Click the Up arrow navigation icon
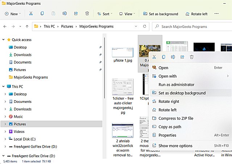Image resolution: width=232 pixels, height=164 pixels. coord(27,26)
